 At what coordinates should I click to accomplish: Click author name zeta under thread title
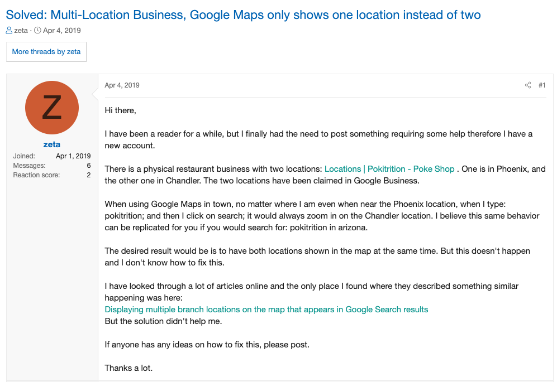pyautogui.click(x=21, y=31)
